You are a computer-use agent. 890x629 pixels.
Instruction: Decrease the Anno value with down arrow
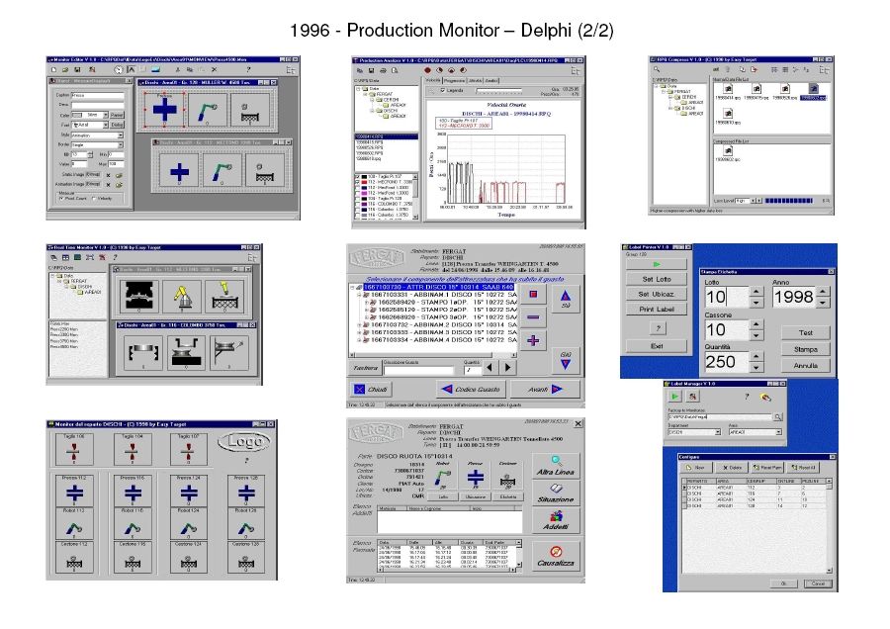pyautogui.click(x=823, y=302)
